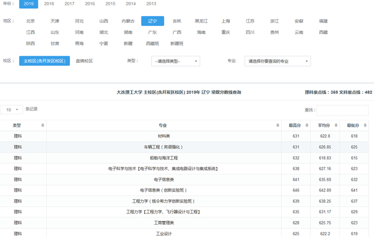Screen dimensions: 374x237
Task: Select the 辽宁 region button
Action: pyautogui.click(x=153, y=21)
